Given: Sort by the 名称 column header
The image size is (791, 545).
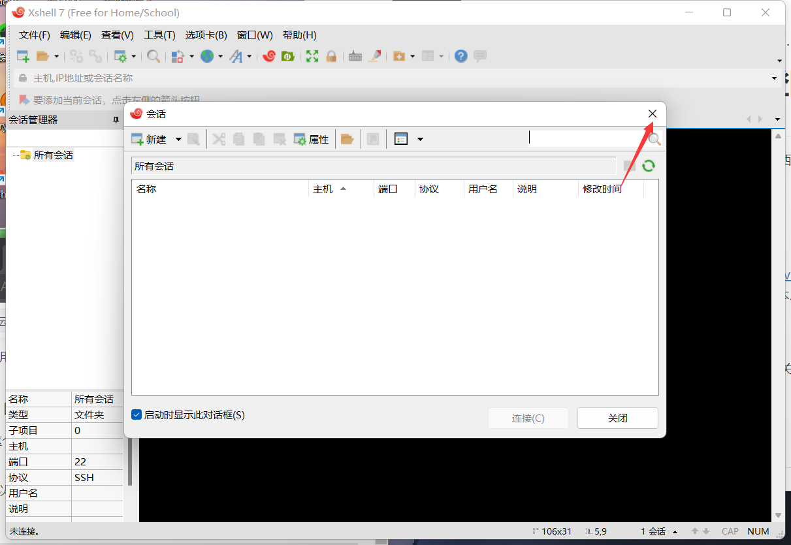Looking at the screenshot, I should point(220,189).
